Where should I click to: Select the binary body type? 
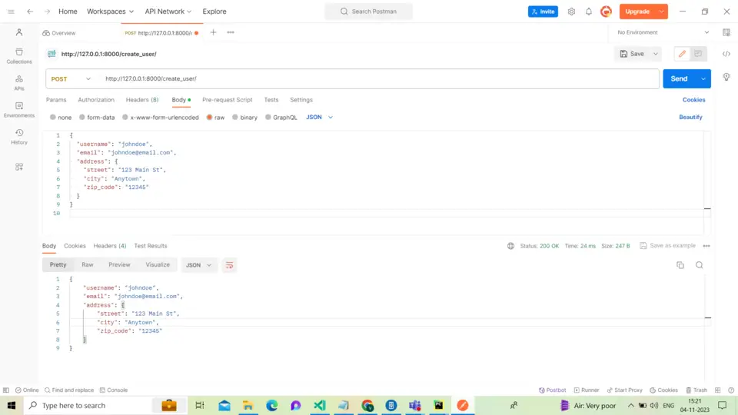coord(244,117)
